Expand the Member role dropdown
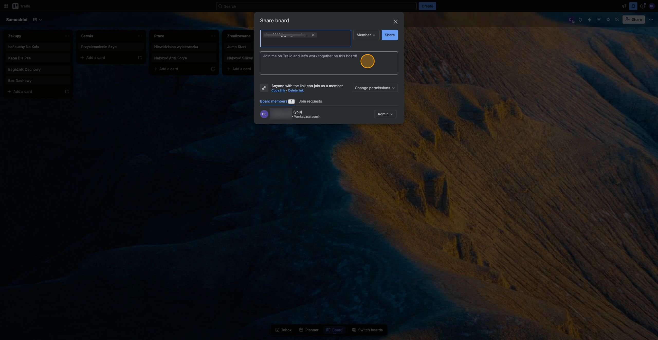This screenshot has height=340, width=658. tap(366, 35)
